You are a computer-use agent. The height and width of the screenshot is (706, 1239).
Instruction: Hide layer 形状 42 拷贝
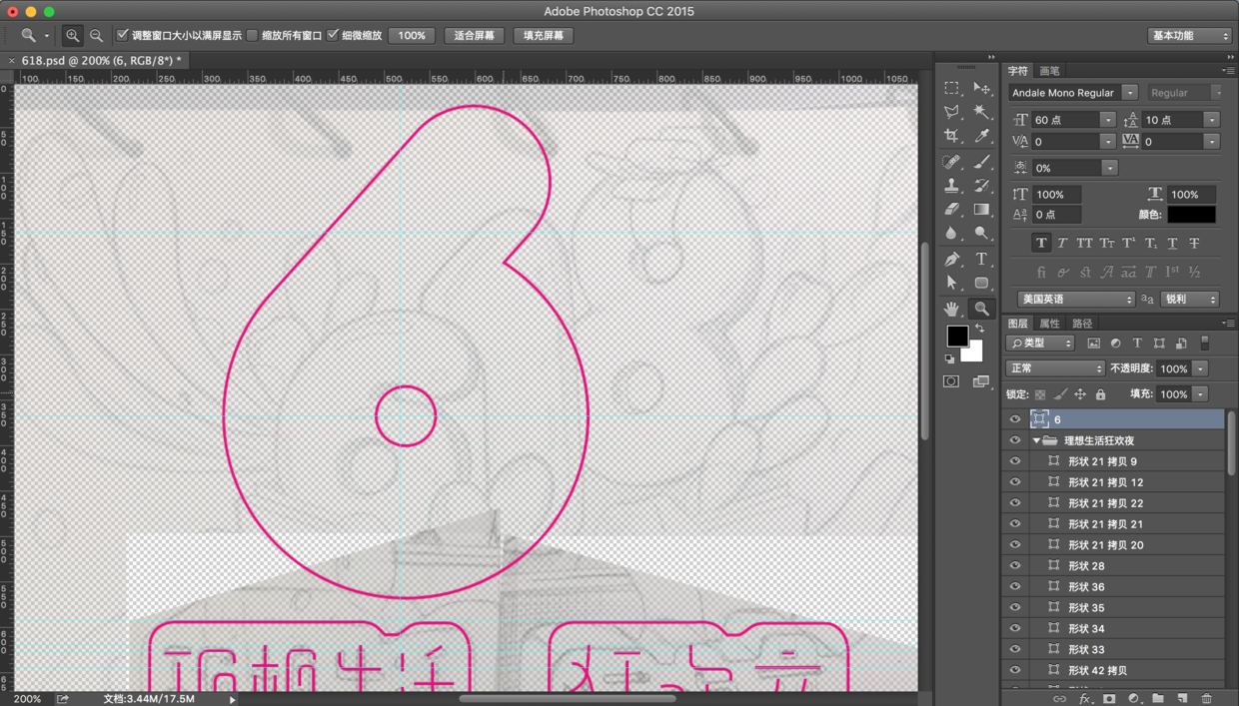[1015, 670]
